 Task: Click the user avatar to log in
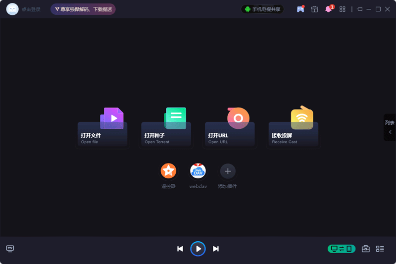coord(12,9)
